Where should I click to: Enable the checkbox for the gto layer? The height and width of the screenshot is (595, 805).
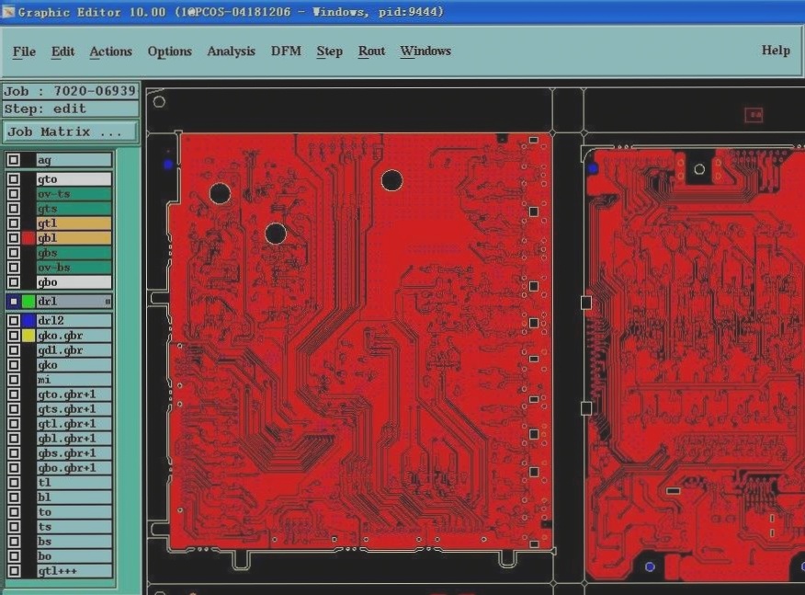point(14,179)
